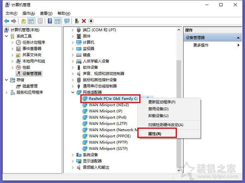Select 鼠标和其他指针设备 category

click(100, 80)
